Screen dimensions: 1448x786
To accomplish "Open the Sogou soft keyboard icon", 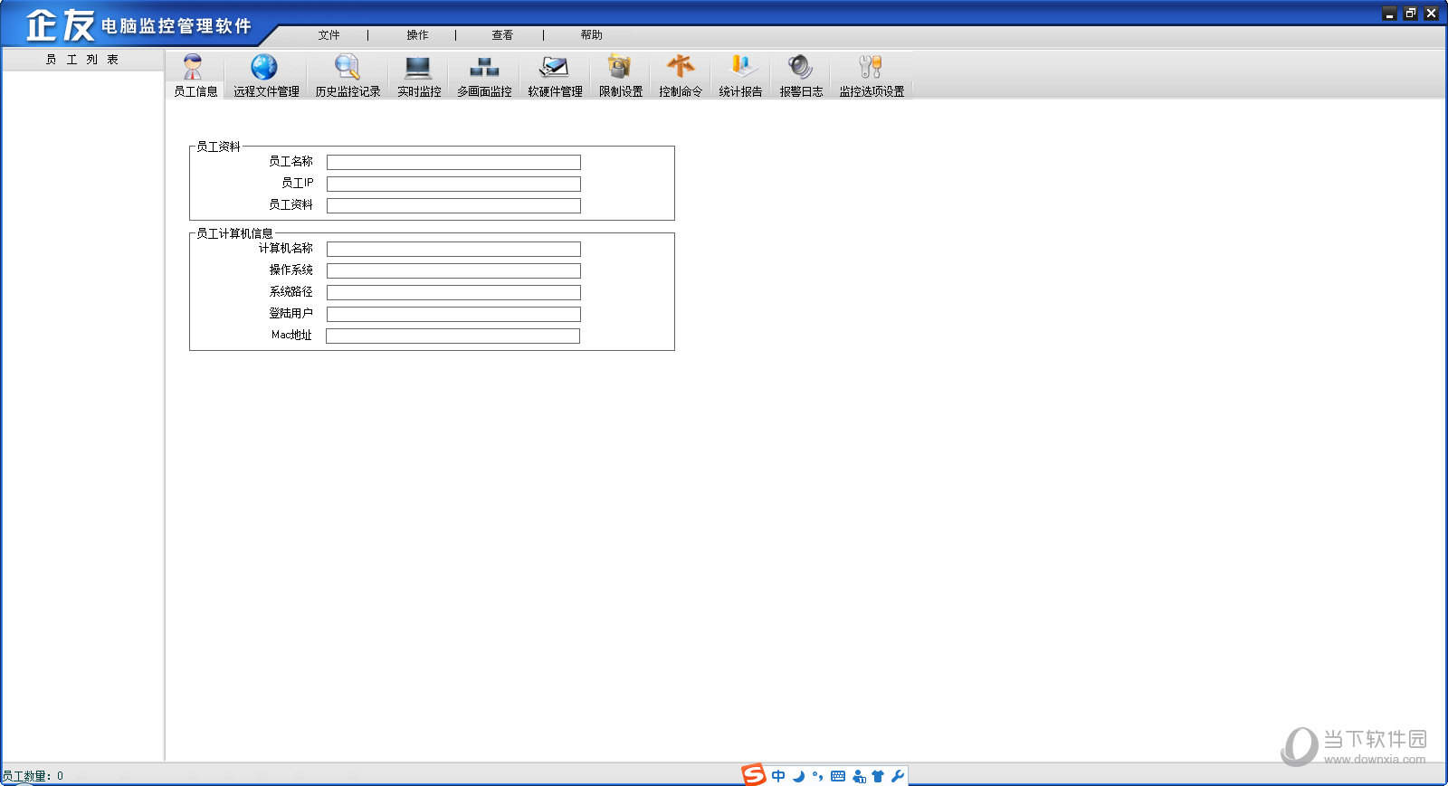I will (838, 776).
